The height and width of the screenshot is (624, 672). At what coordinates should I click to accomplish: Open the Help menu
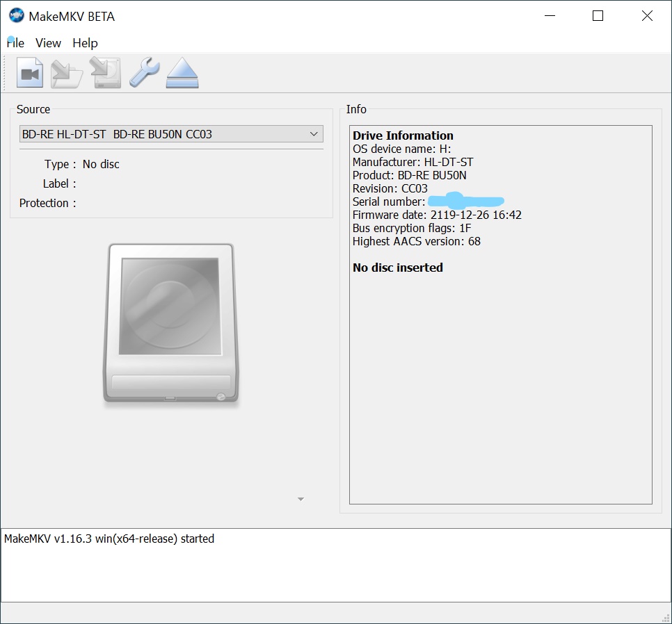tap(85, 43)
